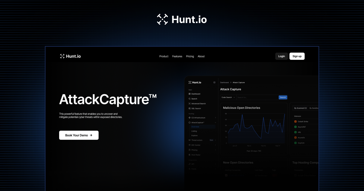The width and height of the screenshot is (364, 191).
Task: Click the SQL Search sidebar icon
Action: (189, 109)
